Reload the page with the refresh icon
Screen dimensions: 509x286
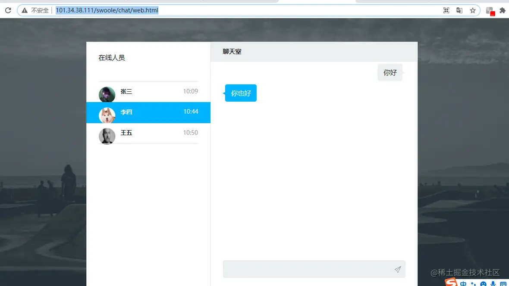tap(8, 10)
